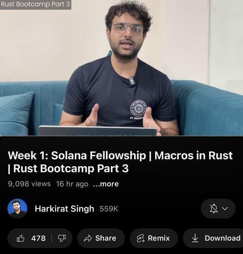Click the 9,098 views text
This screenshot has width=243, height=254.
coord(29,184)
